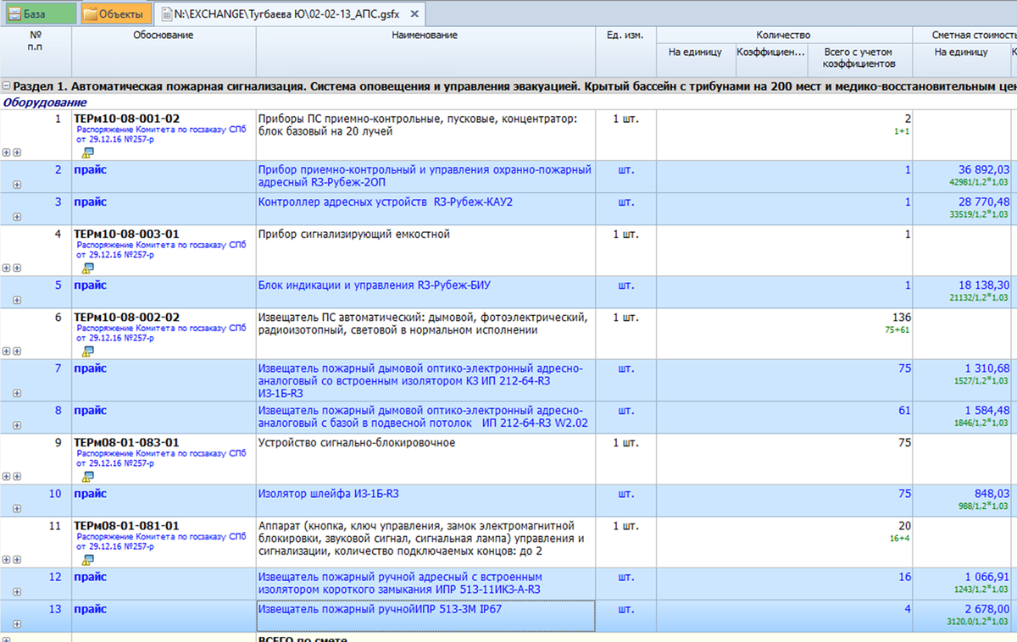Click the Количество column group header
Image resolution: width=1017 pixels, height=642 pixels.
point(783,35)
